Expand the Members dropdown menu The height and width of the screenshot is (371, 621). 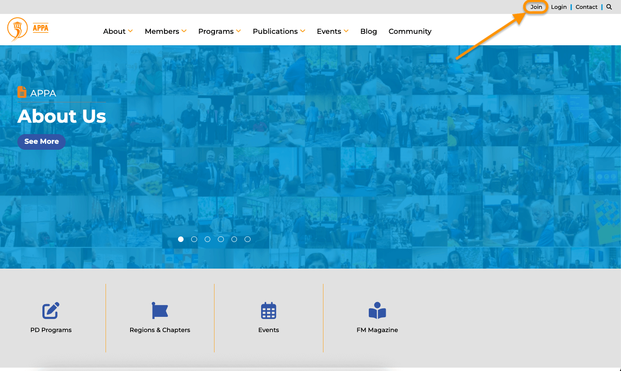coord(165,31)
